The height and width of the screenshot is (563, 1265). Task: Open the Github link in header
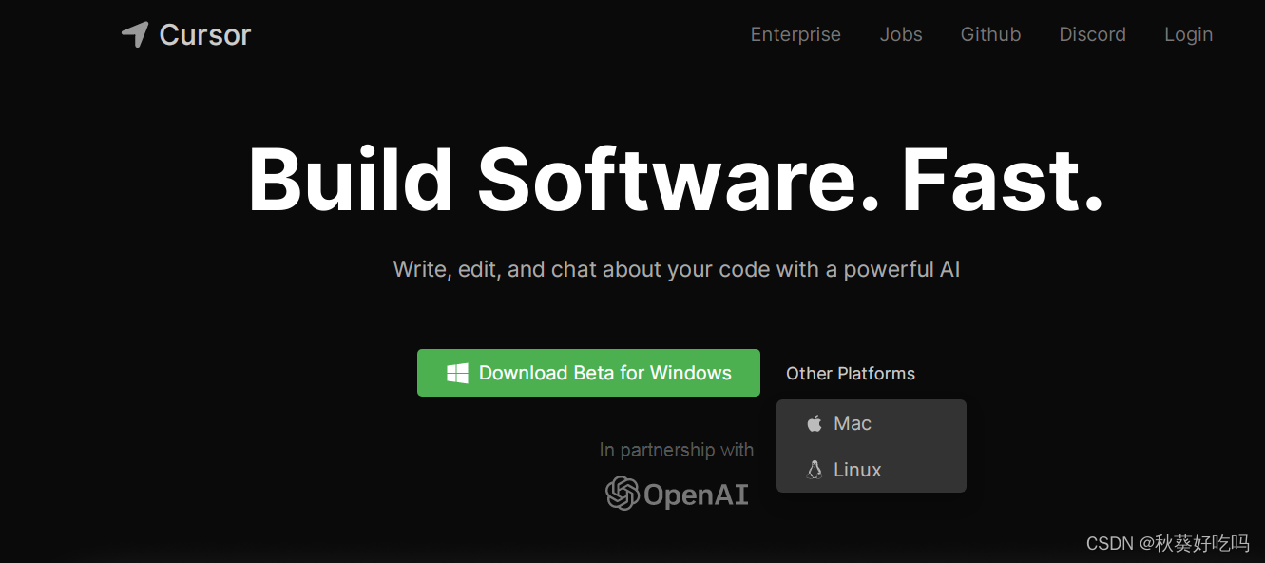click(x=990, y=34)
